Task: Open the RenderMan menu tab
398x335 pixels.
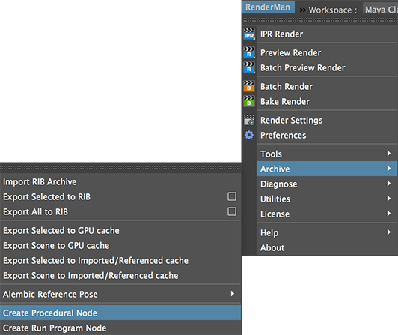Action: 268,7
